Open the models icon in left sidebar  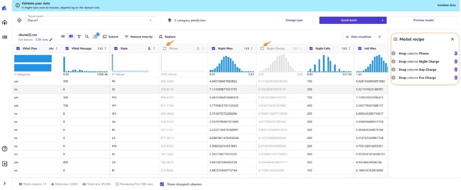[x=5, y=23]
